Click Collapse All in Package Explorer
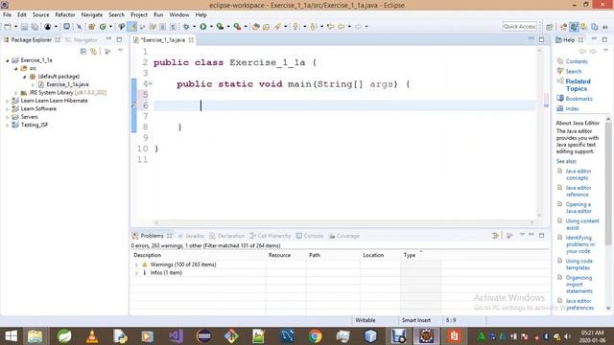Viewport: 614px width, 345px height. click(x=83, y=51)
